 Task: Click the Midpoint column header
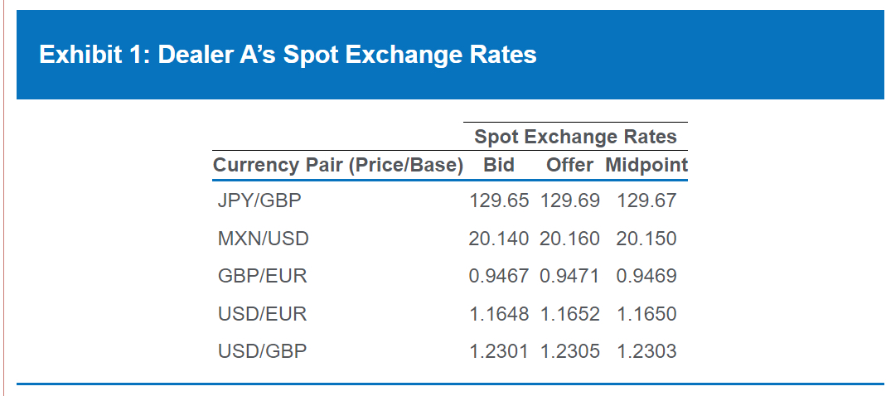click(x=646, y=165)
